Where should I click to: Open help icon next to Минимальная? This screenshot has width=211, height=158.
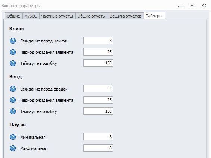pos(13,137)
